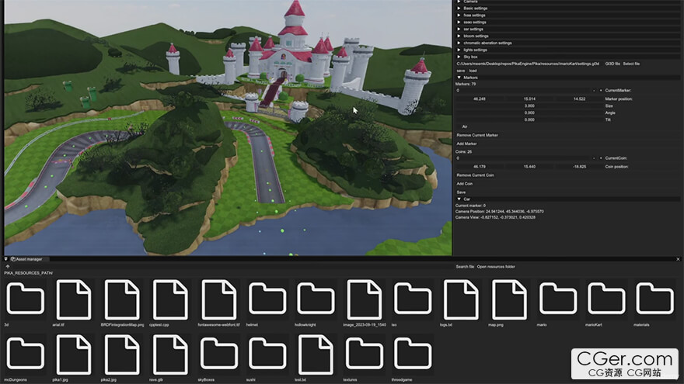
Task: Open the skyBoxes folder
Action: point(220,354)
